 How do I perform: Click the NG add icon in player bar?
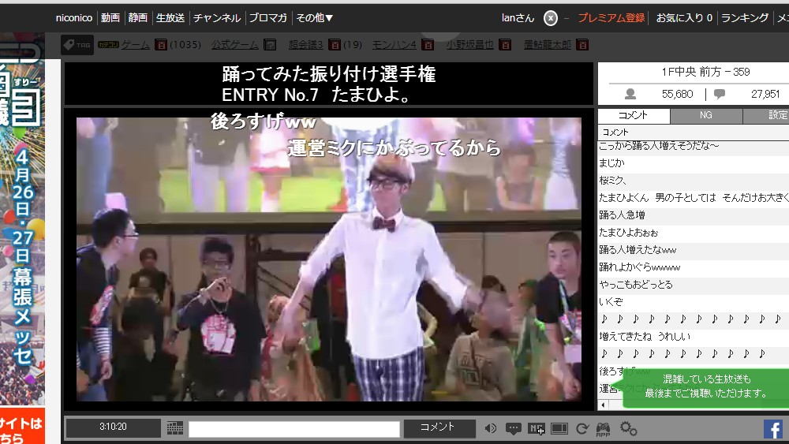[537, 429]
